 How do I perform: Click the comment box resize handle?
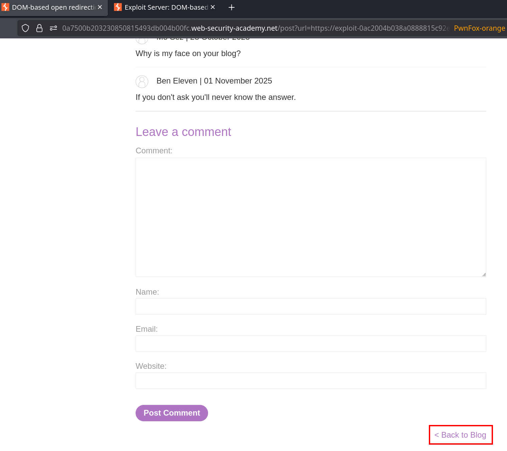coord(484,274)
